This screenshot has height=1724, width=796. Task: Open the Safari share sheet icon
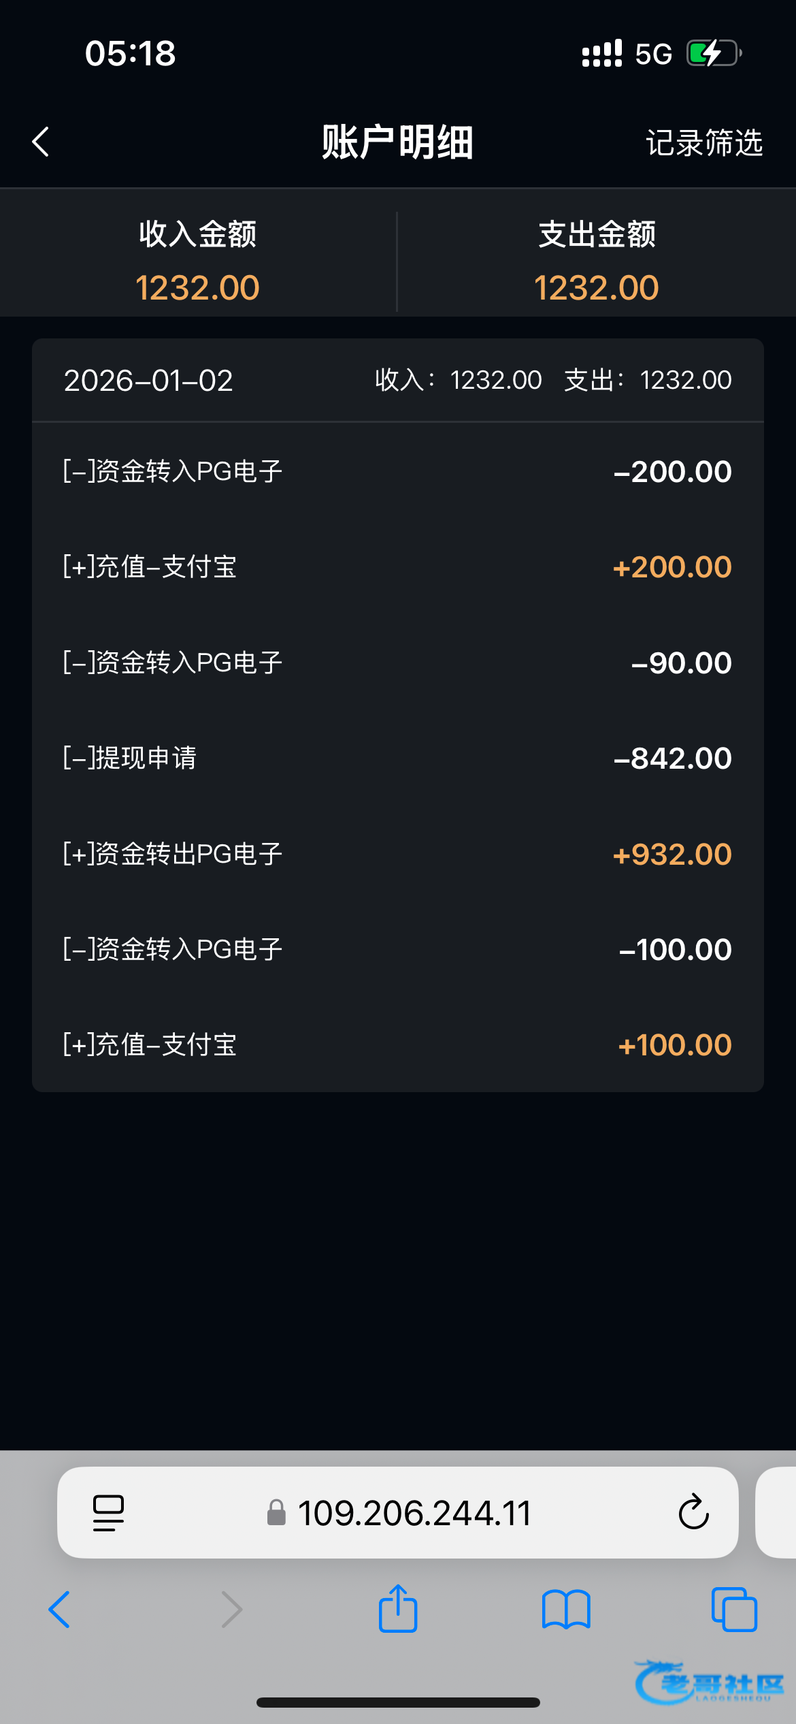398,1608
